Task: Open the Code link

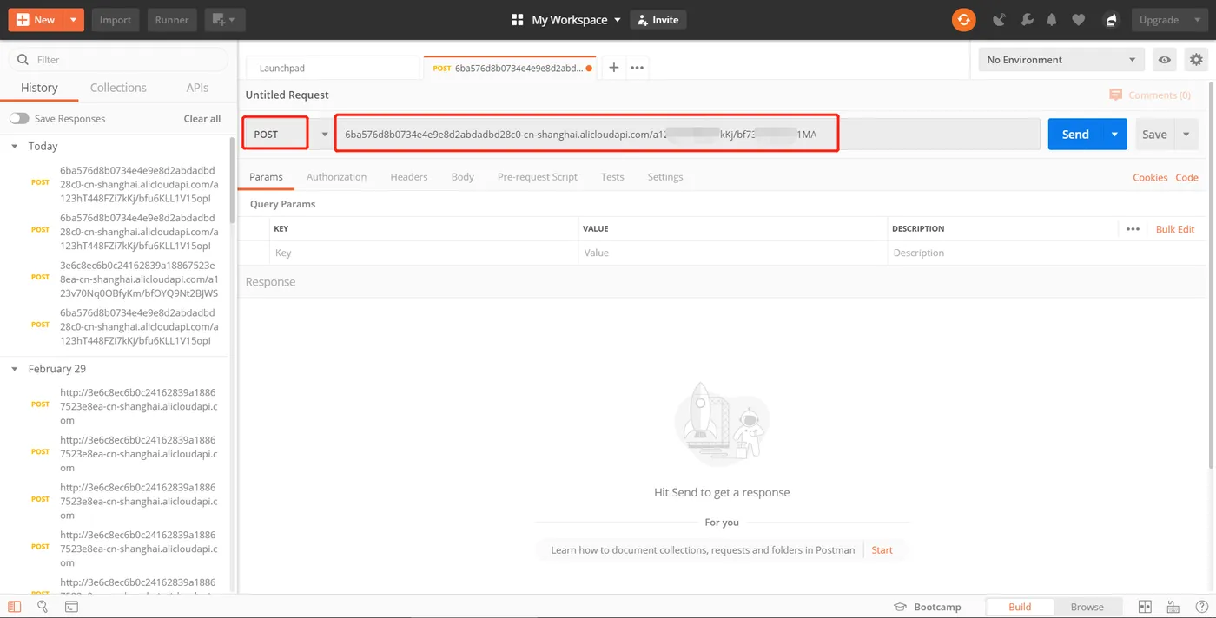Action: 1187,177
